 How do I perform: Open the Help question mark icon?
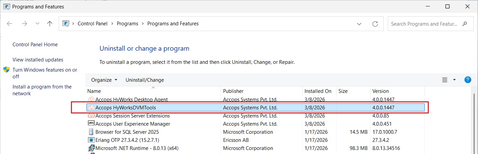click(467, 80)
